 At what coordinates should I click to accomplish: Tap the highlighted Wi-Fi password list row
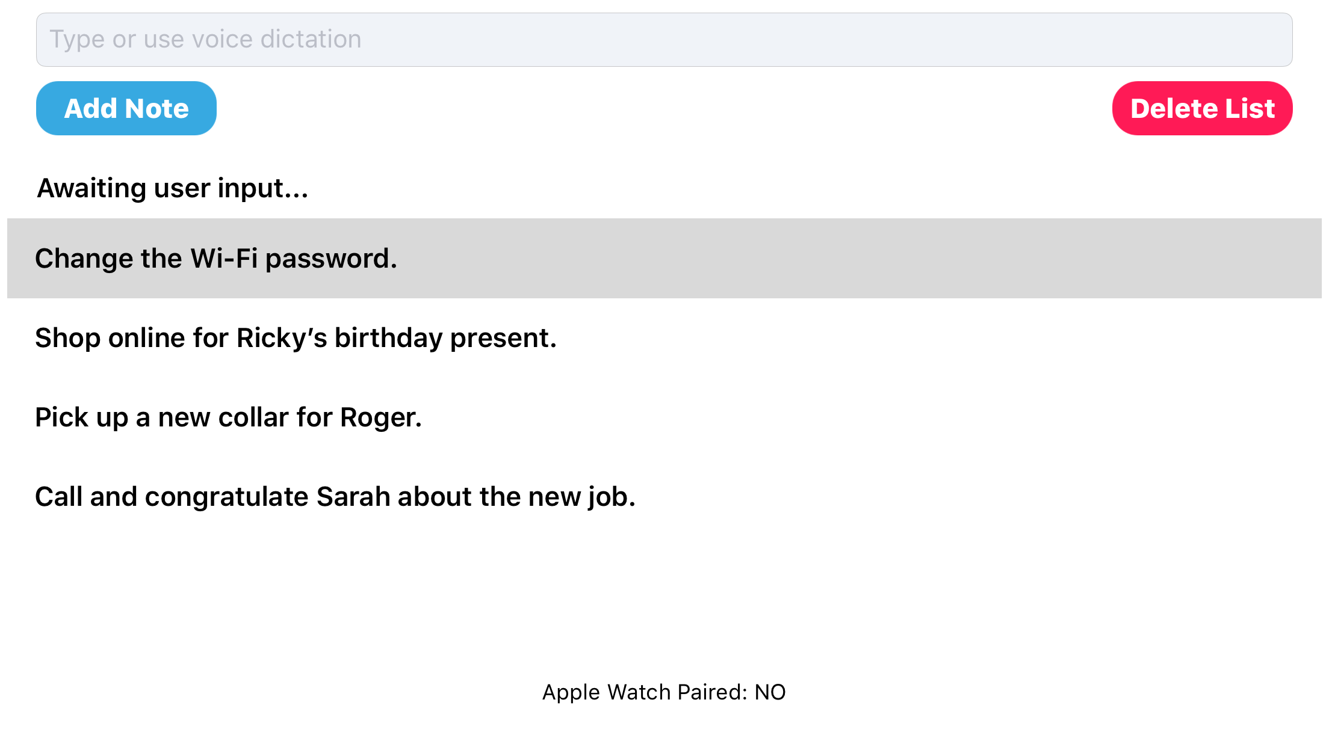[664, 259]
